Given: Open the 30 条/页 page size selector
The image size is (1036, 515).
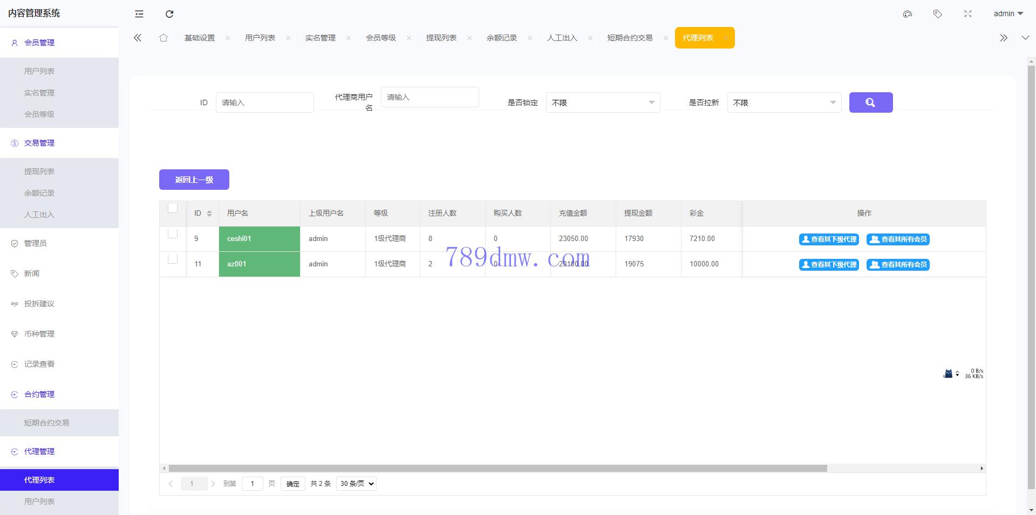Looking at the screenshot, I should [x=356, y=484].
